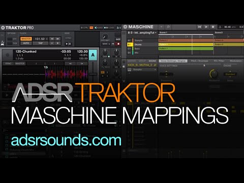
Task: Toggle the SEND sync button
Action: [x=68, y=38]
